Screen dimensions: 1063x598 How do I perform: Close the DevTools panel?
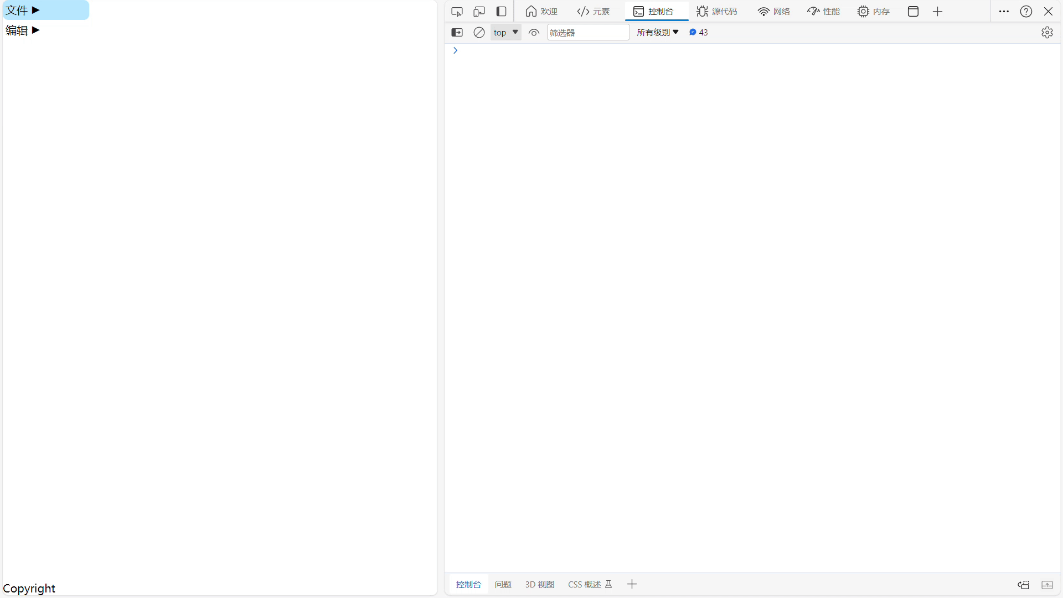1048,12
